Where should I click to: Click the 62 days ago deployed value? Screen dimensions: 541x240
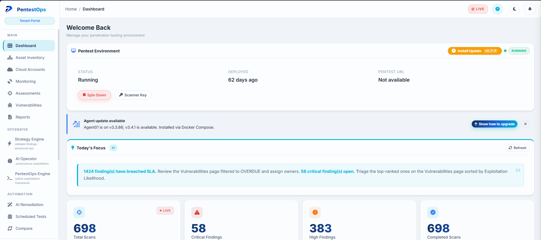[x=243, y=80]
